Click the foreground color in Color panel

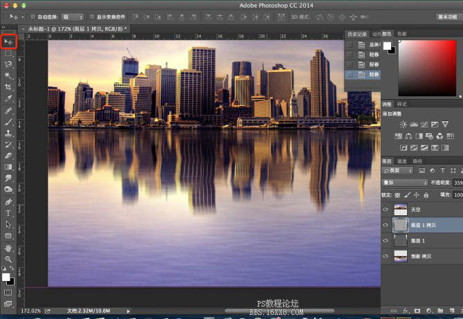point(387,46)
